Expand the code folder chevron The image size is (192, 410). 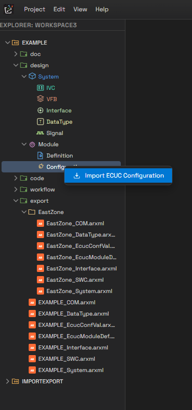pyautogui.click(x=16, y=178)
